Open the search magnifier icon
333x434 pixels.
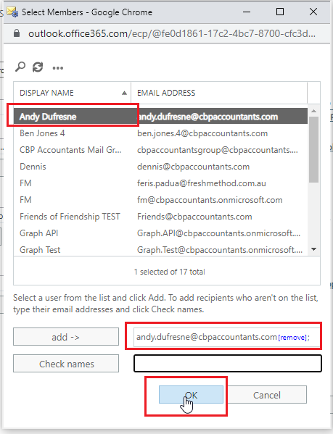click(20, 67)
